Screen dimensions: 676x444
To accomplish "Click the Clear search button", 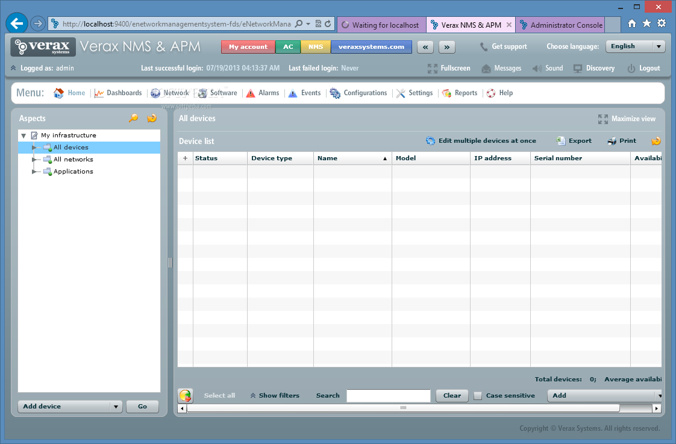I will 452,395.
